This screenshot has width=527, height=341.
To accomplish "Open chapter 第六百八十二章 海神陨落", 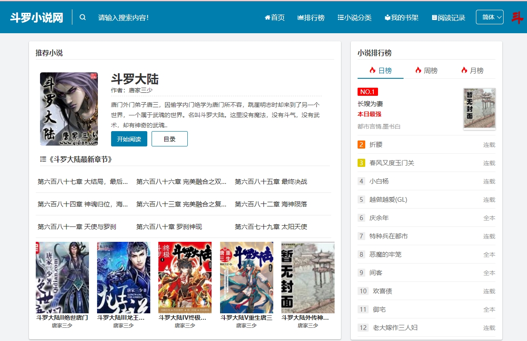I will click(271, 204).
